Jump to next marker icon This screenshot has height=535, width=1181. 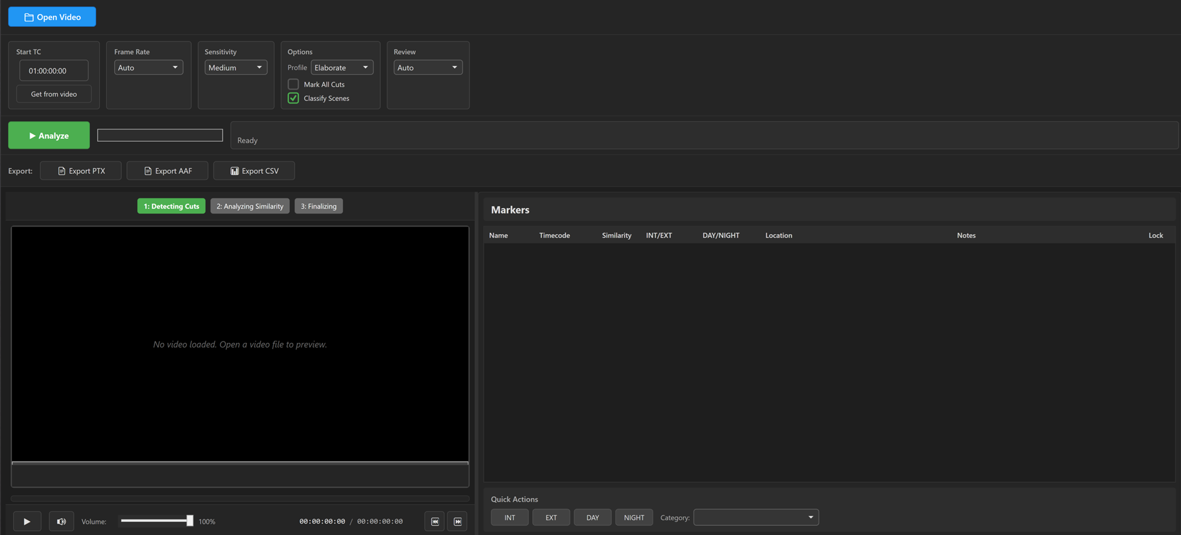click(x=457, y=521)
